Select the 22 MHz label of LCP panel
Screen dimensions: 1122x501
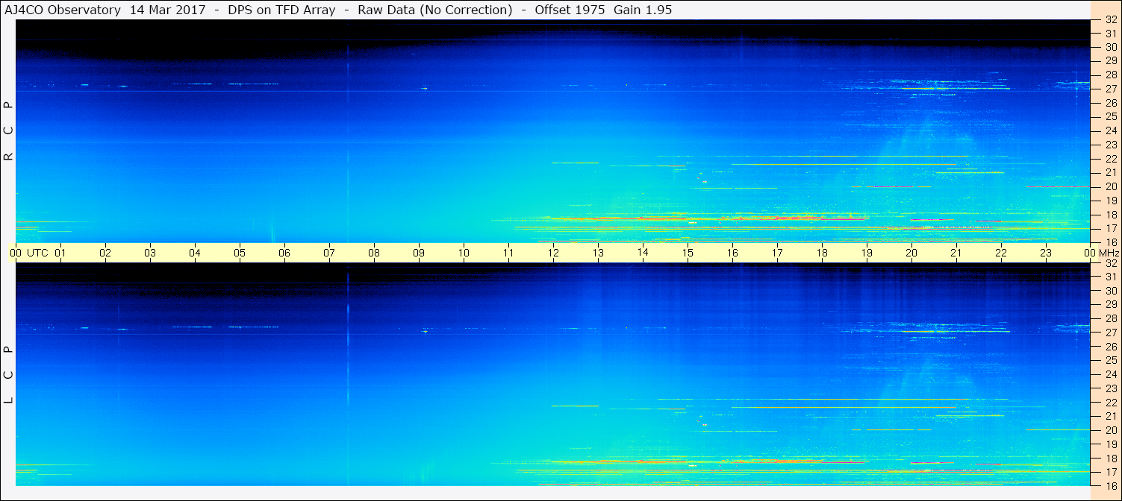1111,403
